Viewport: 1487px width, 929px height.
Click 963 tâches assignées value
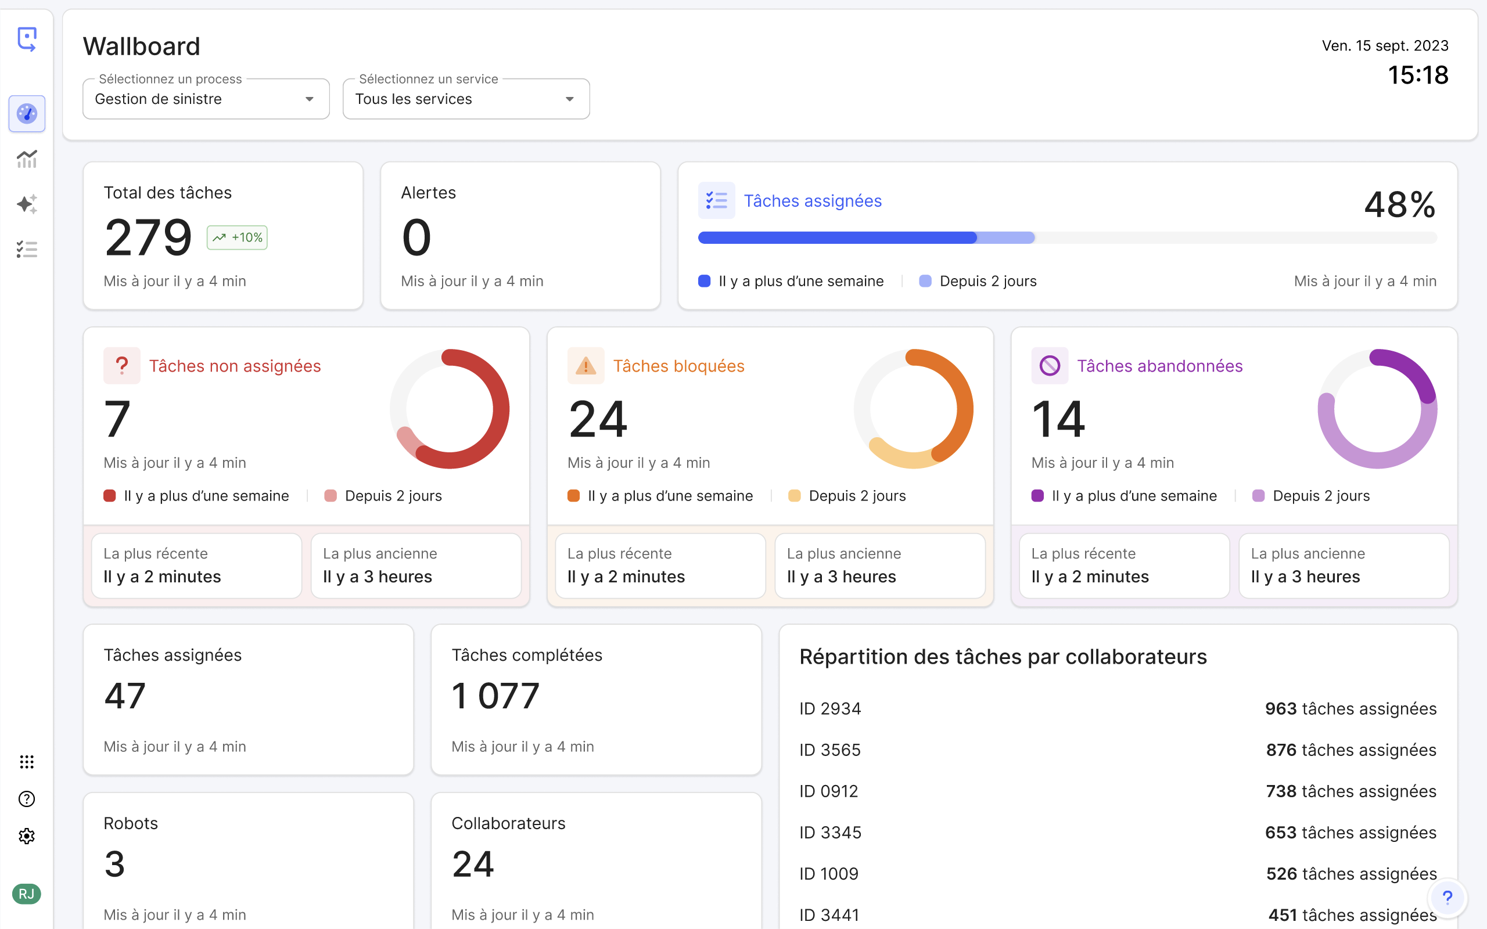pyautogui.click(x=1350, y=709)
